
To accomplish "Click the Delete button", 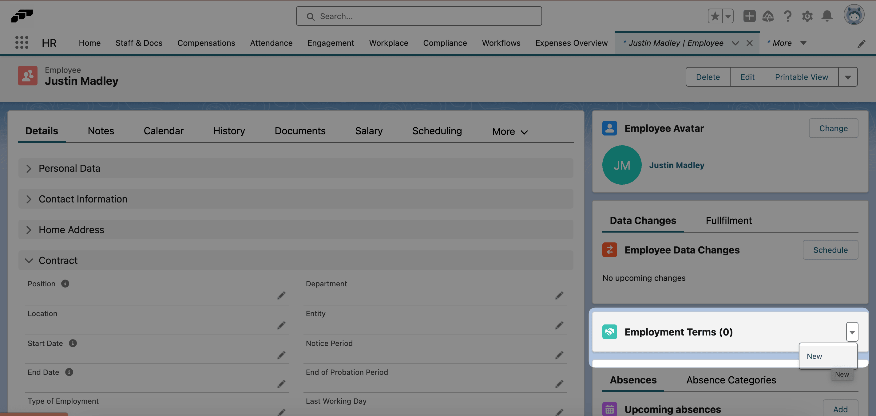I will click(x=708, y=77).
